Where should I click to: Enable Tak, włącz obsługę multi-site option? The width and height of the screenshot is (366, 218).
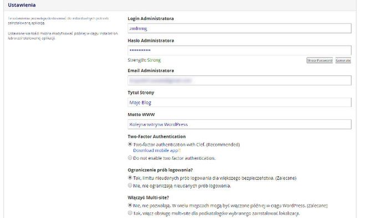click(x=130, y=213)
